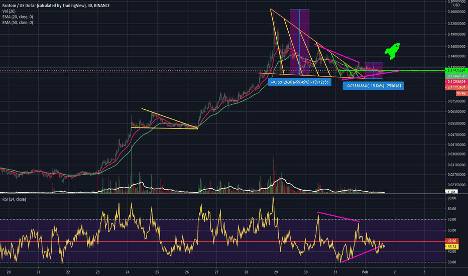Click the yellow 44.73 RSI value label
This screenshot has width=468, height=276.
click(x=452, y=246)
